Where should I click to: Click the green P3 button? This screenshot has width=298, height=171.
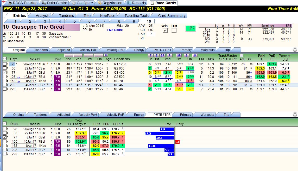coord(191,29)
